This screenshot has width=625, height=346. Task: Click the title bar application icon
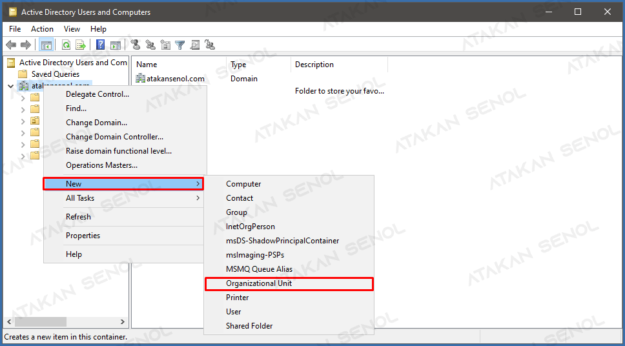pyautogui.click(x=12, y=12)
